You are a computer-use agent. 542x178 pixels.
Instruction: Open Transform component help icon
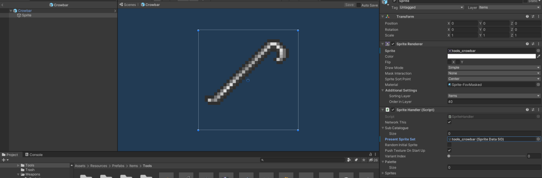(x=527, y=17)
